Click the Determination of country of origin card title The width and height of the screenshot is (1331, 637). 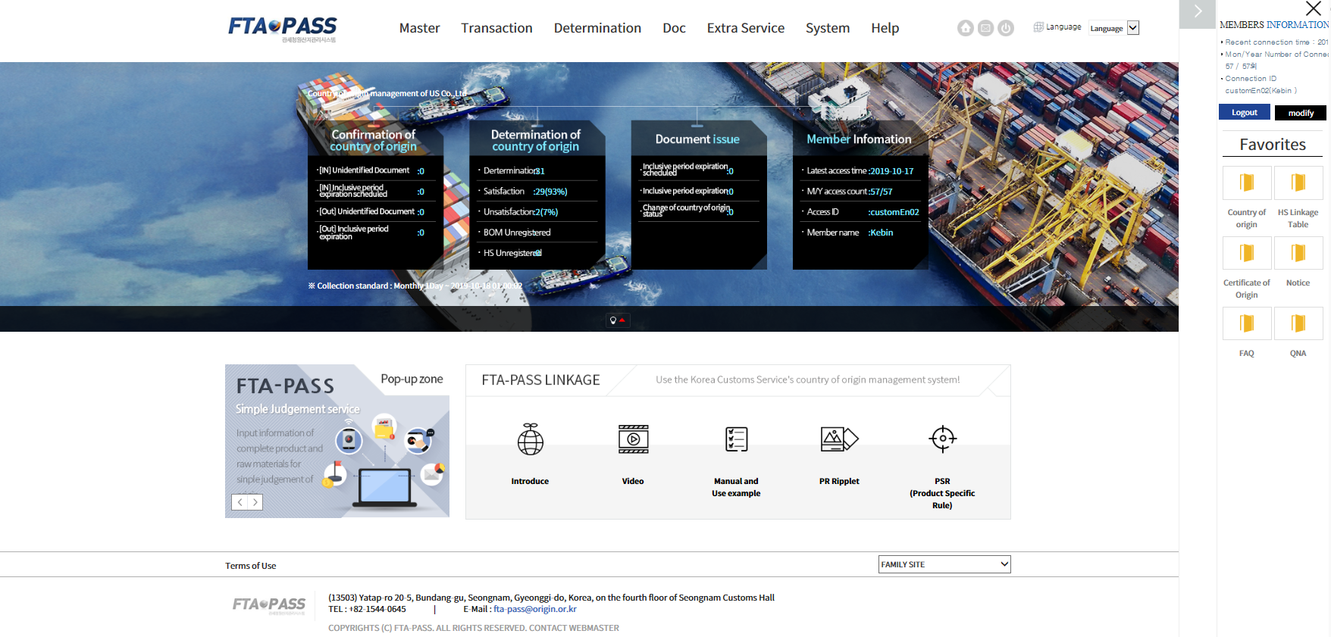[536, 140]
